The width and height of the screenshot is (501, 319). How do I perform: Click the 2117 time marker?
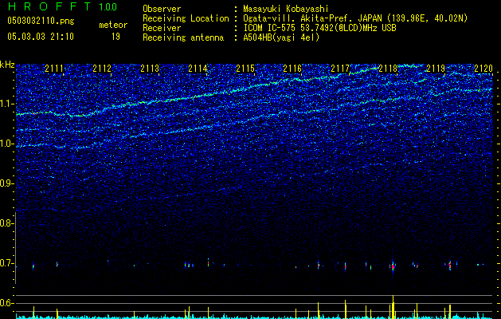(340, 69)
